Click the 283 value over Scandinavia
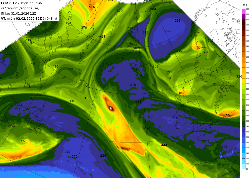The image size is (251, 178). coord(205,86)
